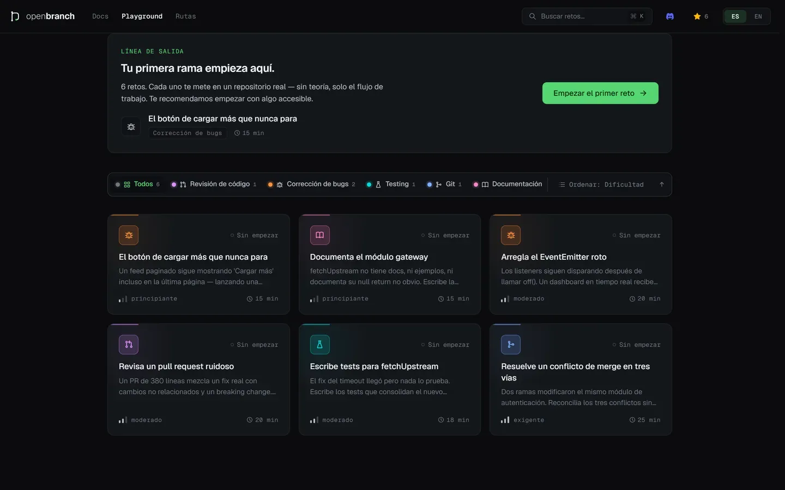This screenshot has height=490, width=785.
Task: Click the bug icon in the Línea de salida banner
Action: coord(131,126)
